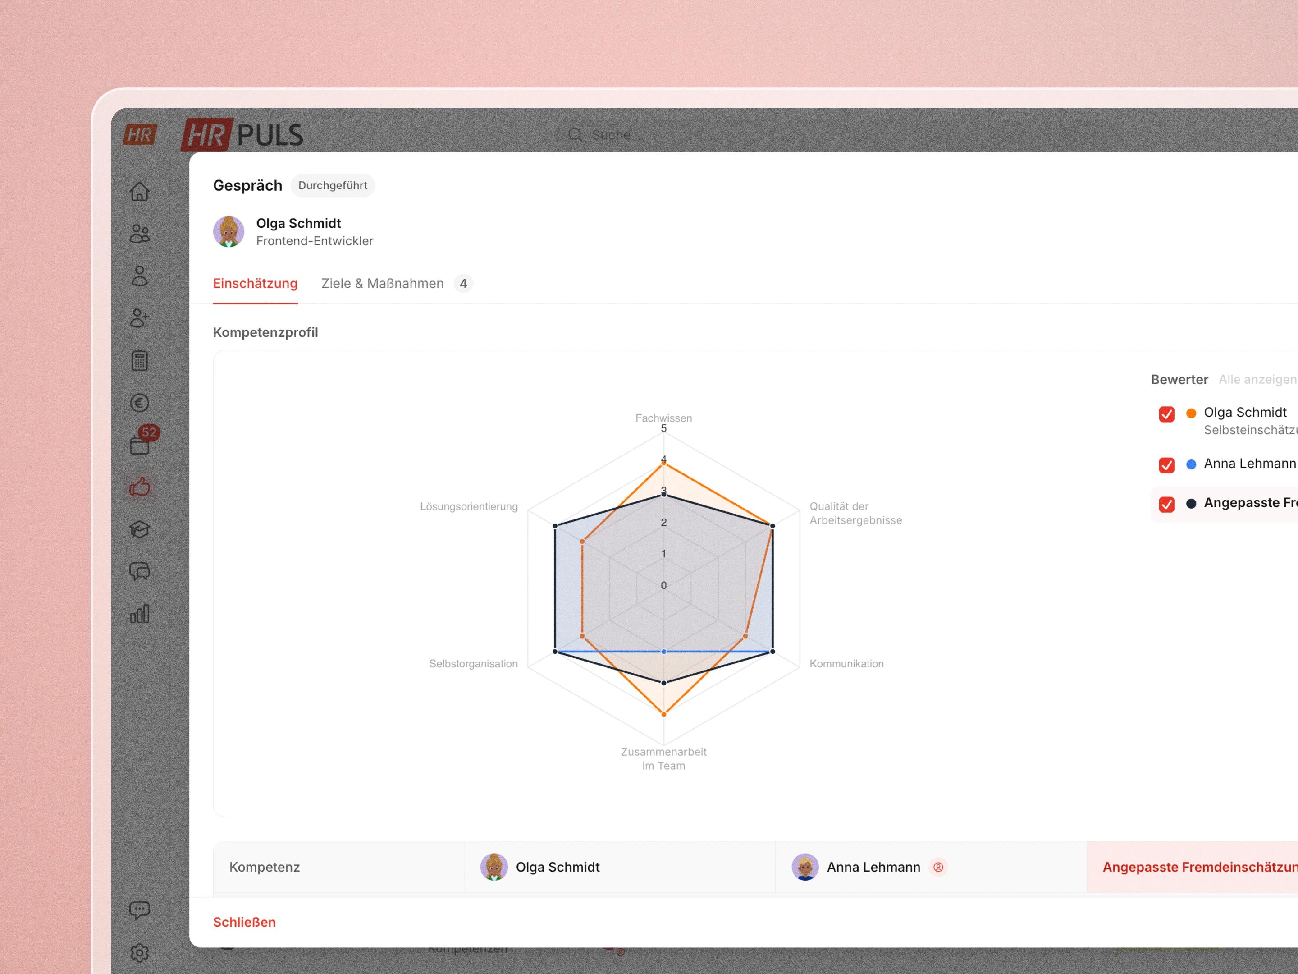Switch to the Einschätzung tab
The height and width of the screenshot is (974, 1298).
click(255, 284)
